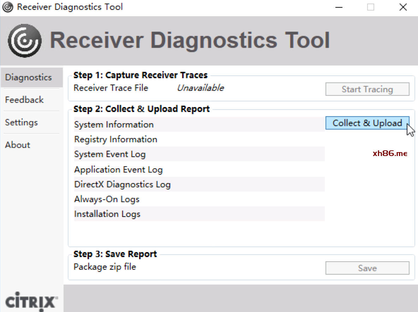Select the Installation Logs row
Screen dimensions: 418x312
coord(199,214)
